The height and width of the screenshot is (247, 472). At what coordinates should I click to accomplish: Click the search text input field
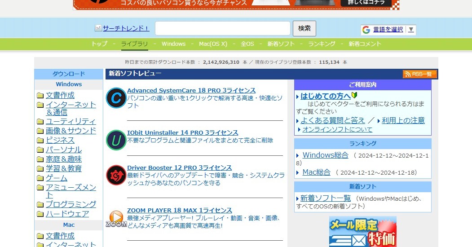pos(223,28)
